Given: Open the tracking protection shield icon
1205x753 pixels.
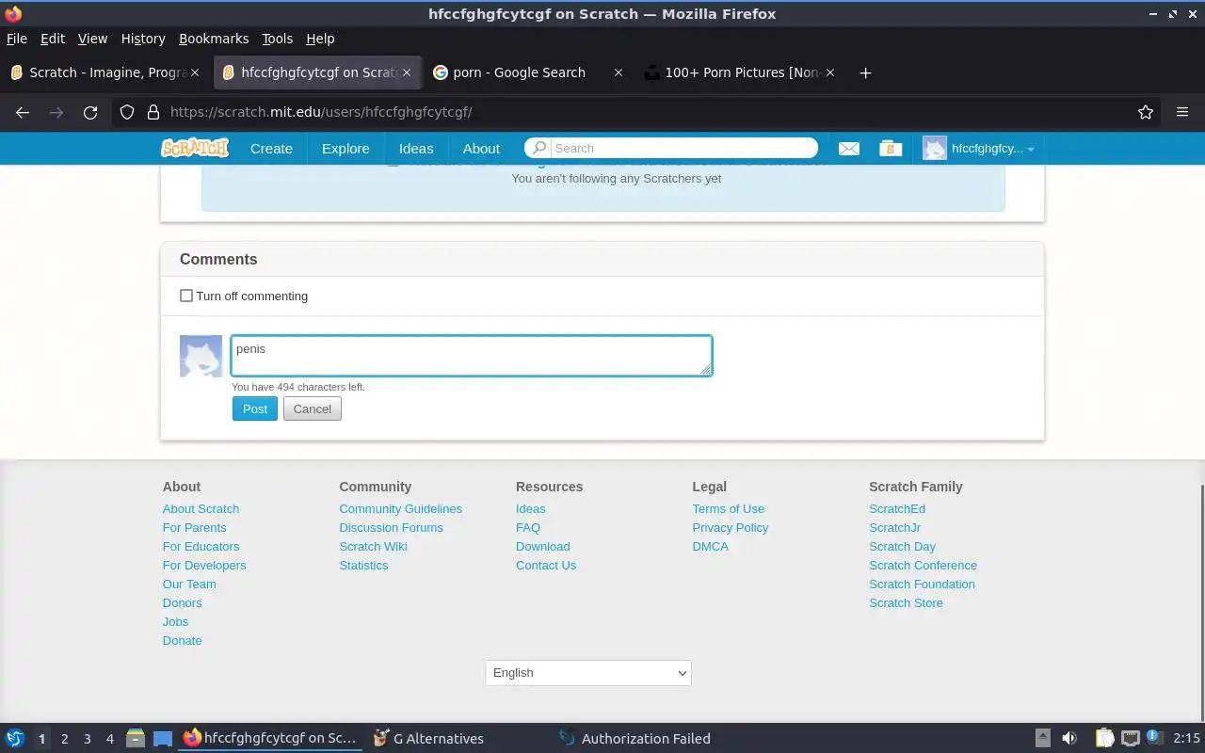Looking at the screenshot, I should pyautogui.click(x=127, y=112).
